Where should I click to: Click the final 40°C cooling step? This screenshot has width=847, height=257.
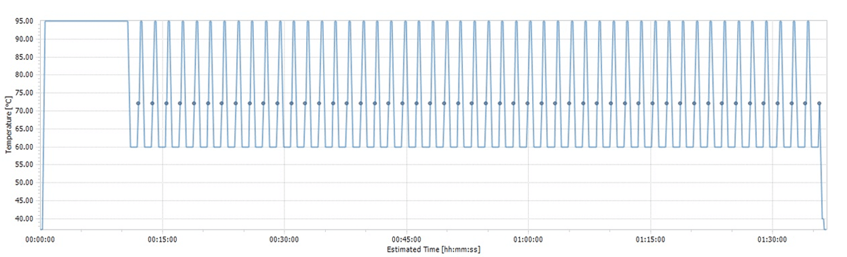point(824,219)
